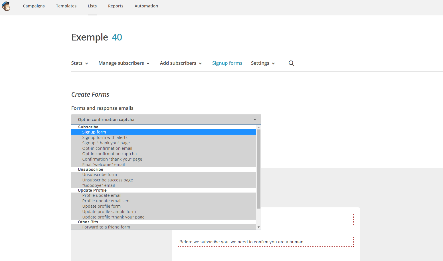Image resolution: width=443 pixels, height=261 pixels.
Task: Select Update profile "thank you" page option
Action: [x=164, y=217]
